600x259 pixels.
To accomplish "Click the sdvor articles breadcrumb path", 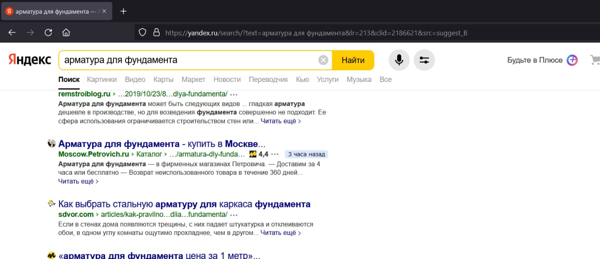I will (x=164, y=215).
